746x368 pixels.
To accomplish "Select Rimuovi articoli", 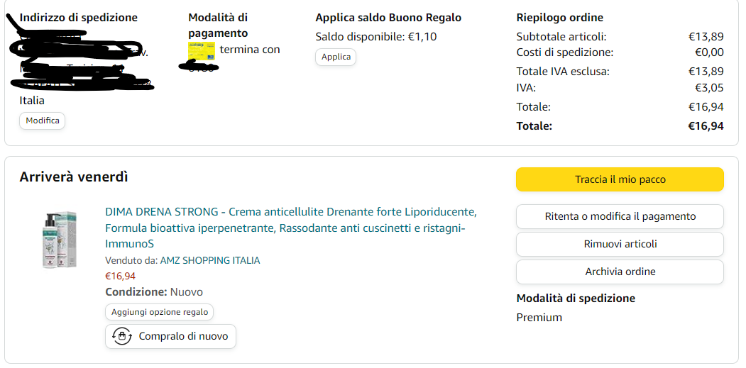I will point(620,244).
